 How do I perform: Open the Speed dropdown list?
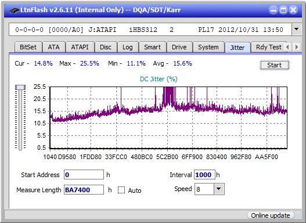point(219,189)
